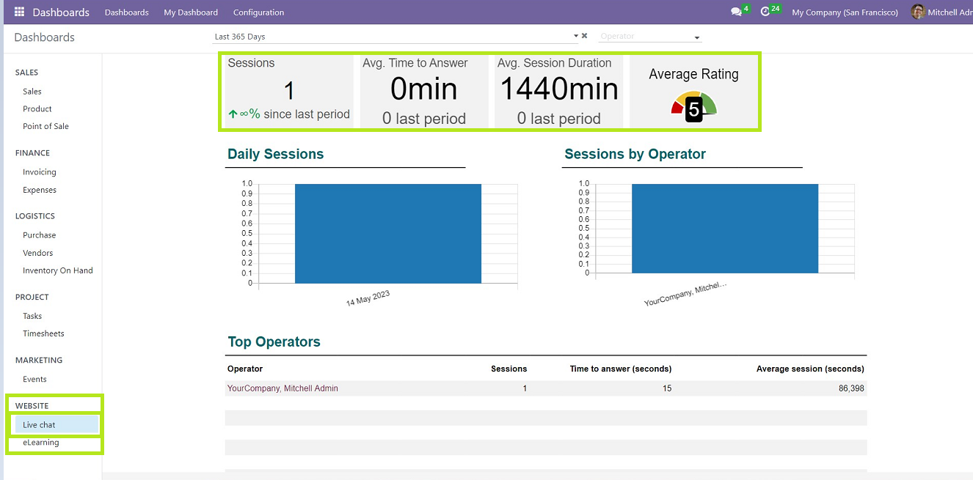Open the Operator filter dropdown

pos(650,36)
